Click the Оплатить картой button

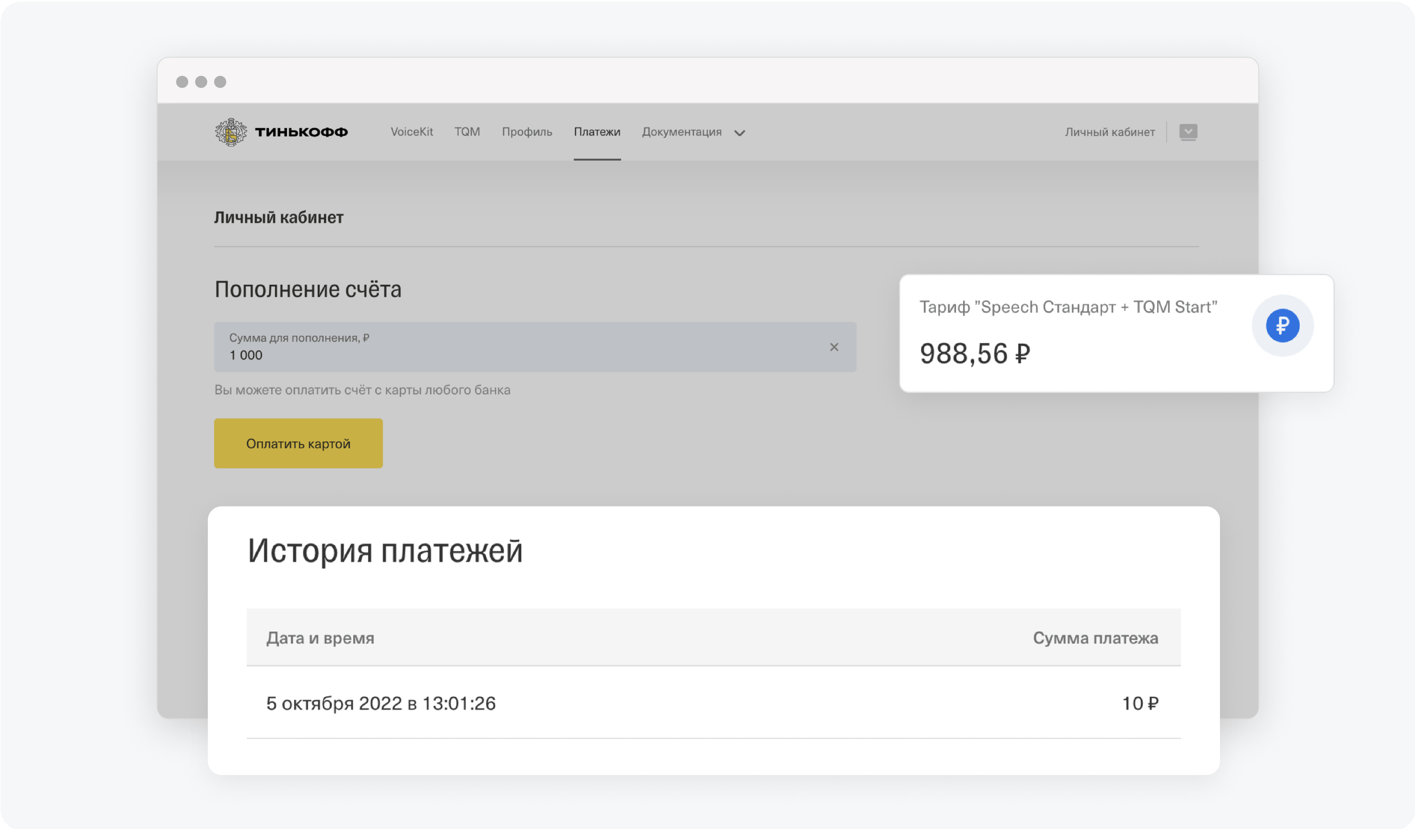tap(298, 443)
